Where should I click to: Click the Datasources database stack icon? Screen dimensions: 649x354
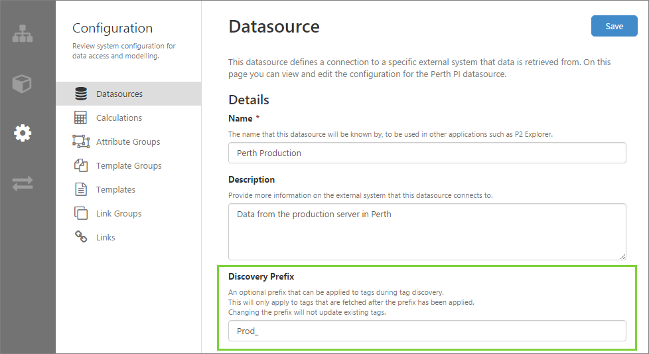click(x=81, y=94)
